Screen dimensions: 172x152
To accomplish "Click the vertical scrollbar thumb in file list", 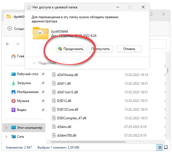I will (x=168, y=70).
